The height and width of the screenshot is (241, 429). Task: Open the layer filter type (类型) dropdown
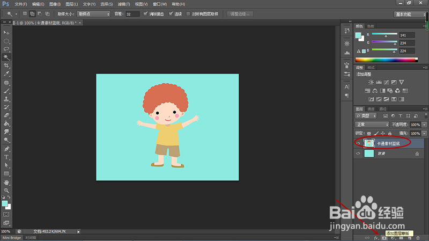click(x=366, y=116)
